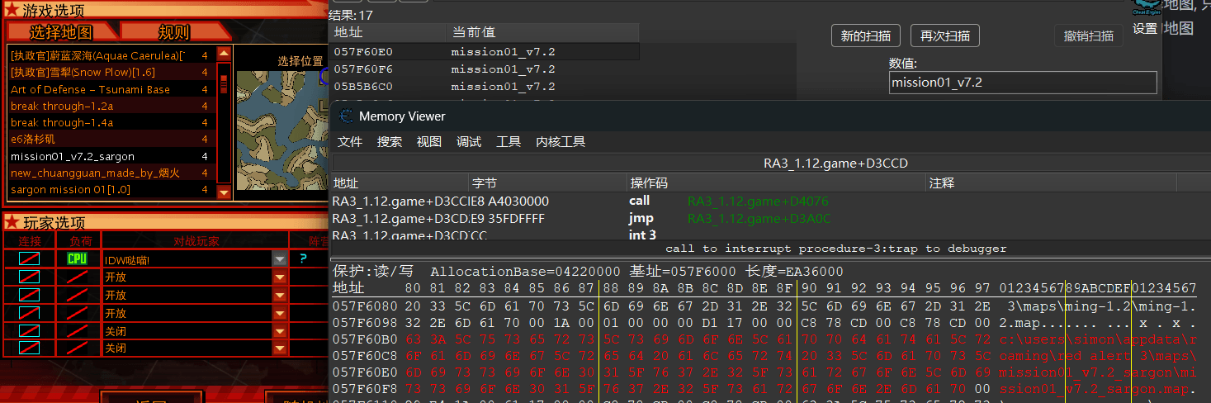Click the 设置 link in Cheat Engine

[x=1145, y=29]
